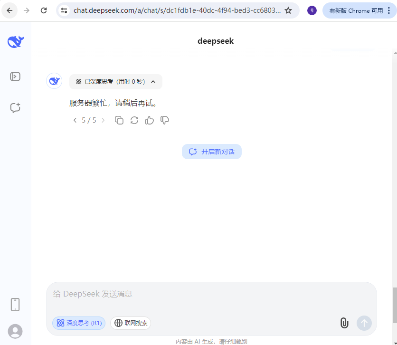Open site information icon in address bar
Screen dimensions: 397x345
(x=64, y=10)
